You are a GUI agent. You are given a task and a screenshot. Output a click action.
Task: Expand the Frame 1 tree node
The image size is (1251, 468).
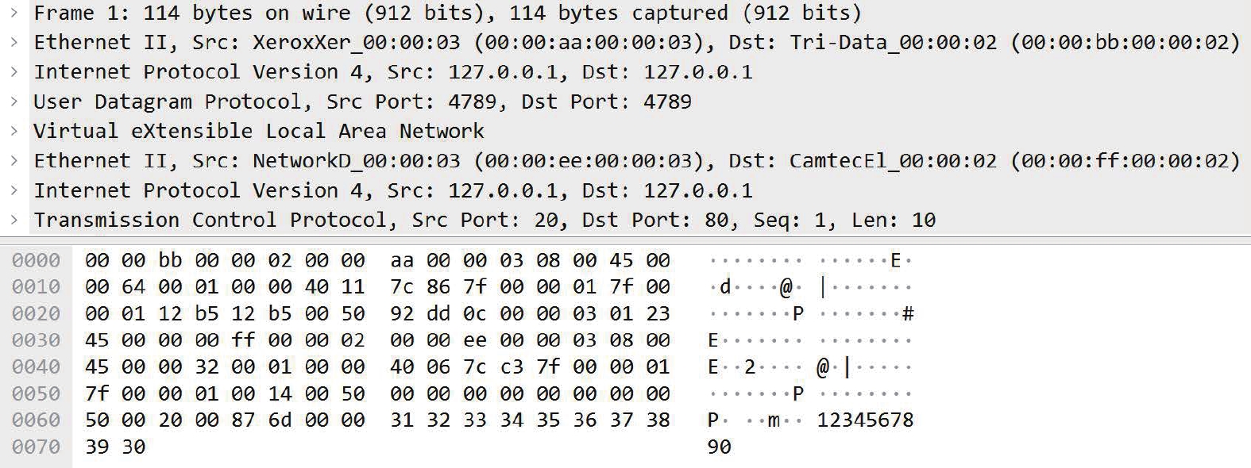pos(14,13)
